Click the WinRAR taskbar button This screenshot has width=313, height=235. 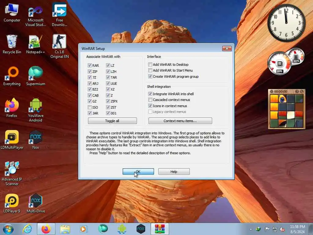pos(160,229)
